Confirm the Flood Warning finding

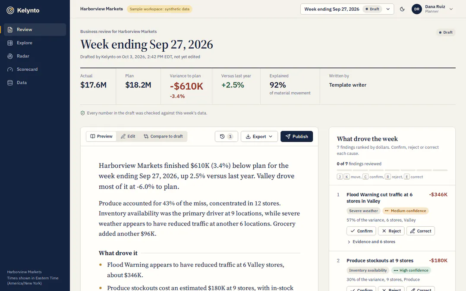pos(361,231)
